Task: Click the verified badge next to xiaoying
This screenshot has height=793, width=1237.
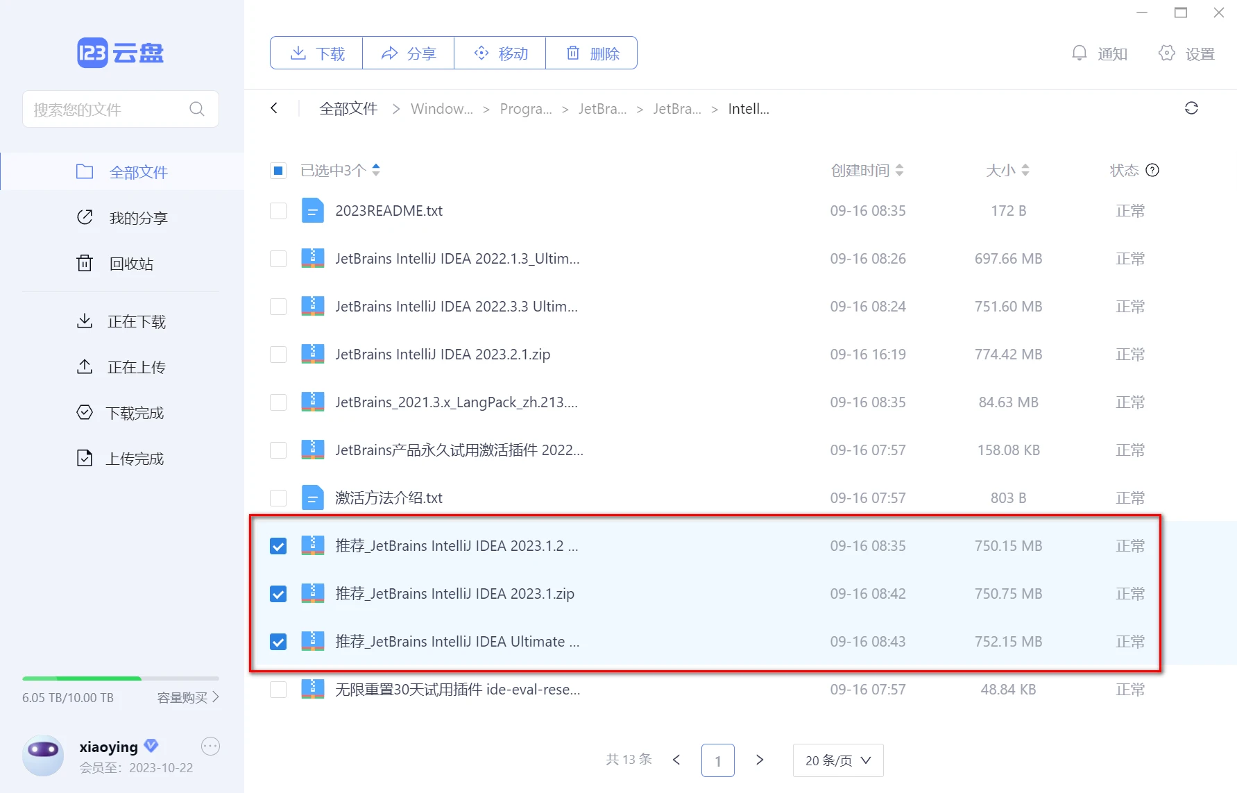Action: (151, 746)
